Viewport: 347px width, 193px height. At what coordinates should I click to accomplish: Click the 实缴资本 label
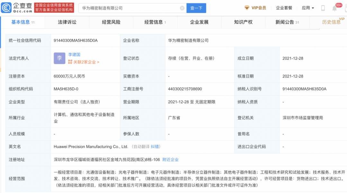coord(131,76)
